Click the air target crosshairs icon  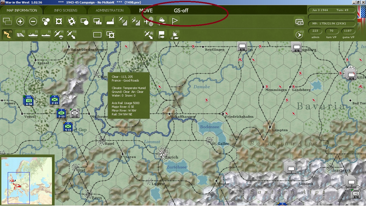(149, 21)
